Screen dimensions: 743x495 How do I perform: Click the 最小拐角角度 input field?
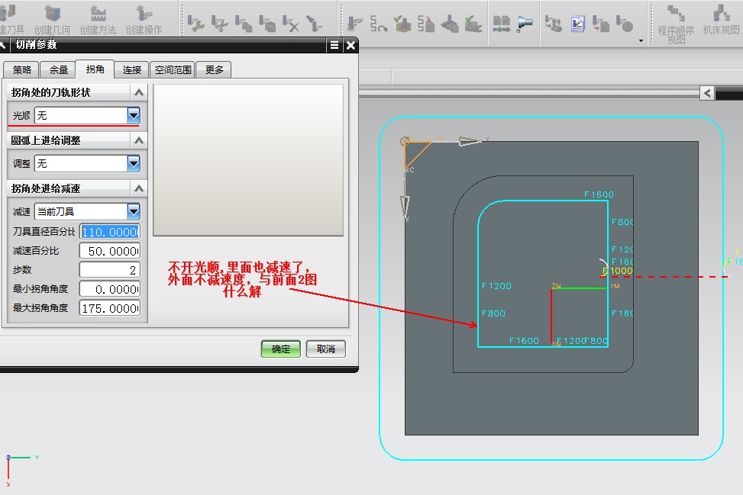tap(110, 289)
